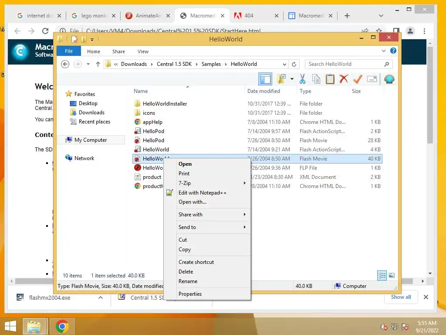Click Show all downloads in Chrome
The width and height of the screenshot is (446, 335).
coord(401,297)
